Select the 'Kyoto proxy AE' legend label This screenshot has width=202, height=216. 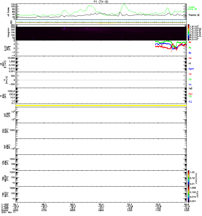[x=192, y=8]
